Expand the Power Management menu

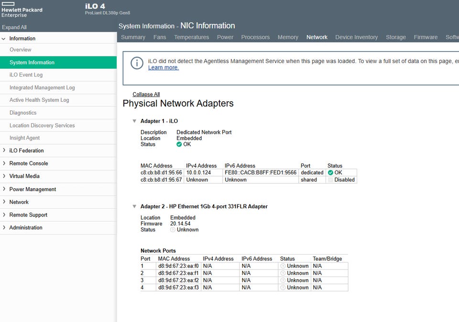click(4, 189)
